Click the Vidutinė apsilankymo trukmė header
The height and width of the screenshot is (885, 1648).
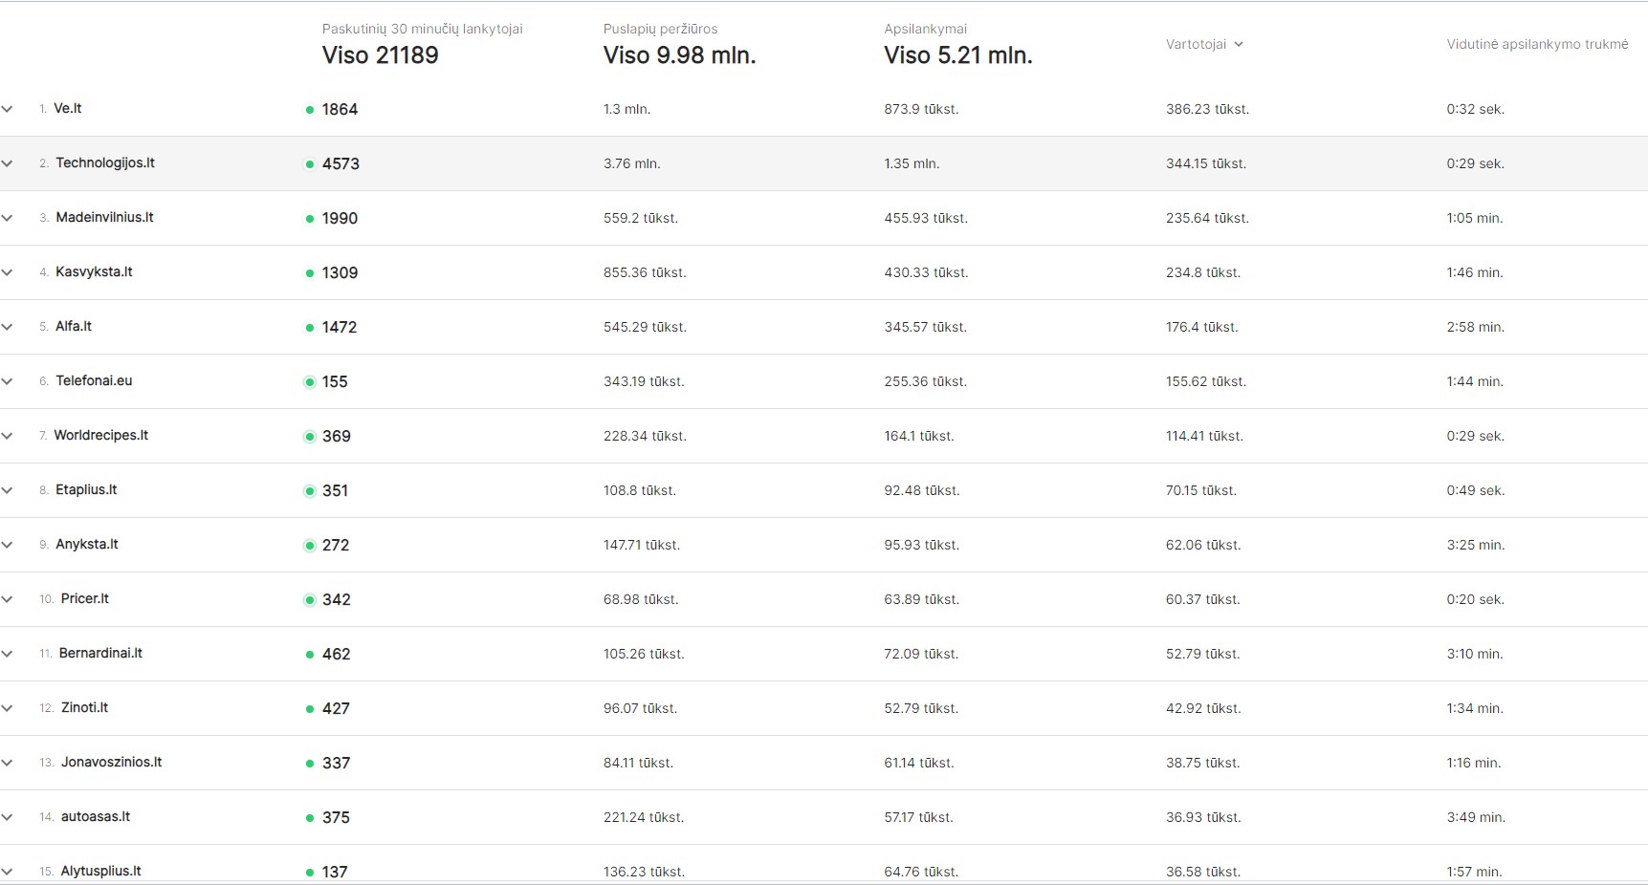1537,44
